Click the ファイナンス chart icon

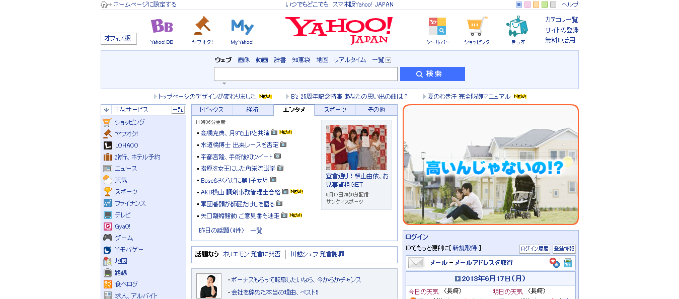click(107, 203)
